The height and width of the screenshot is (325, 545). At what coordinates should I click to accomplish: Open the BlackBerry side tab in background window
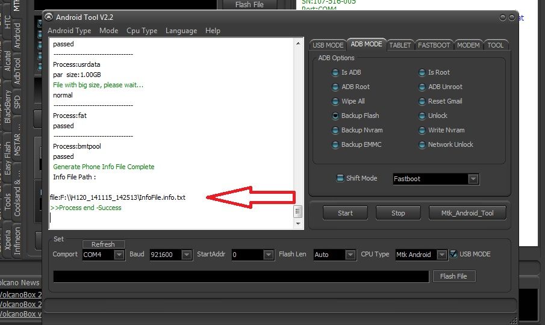point(7,107)
